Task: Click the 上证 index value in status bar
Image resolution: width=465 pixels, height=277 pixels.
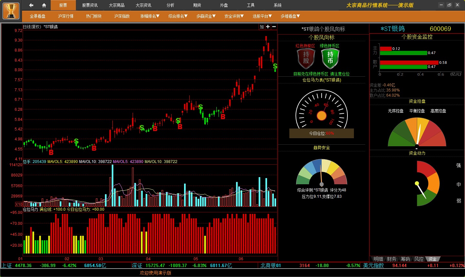Action: click(x=23, y=265)
